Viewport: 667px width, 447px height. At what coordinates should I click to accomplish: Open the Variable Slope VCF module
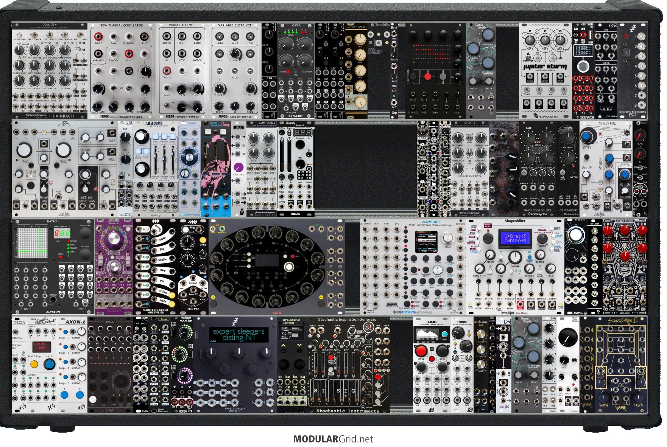[x=235, y=71]
